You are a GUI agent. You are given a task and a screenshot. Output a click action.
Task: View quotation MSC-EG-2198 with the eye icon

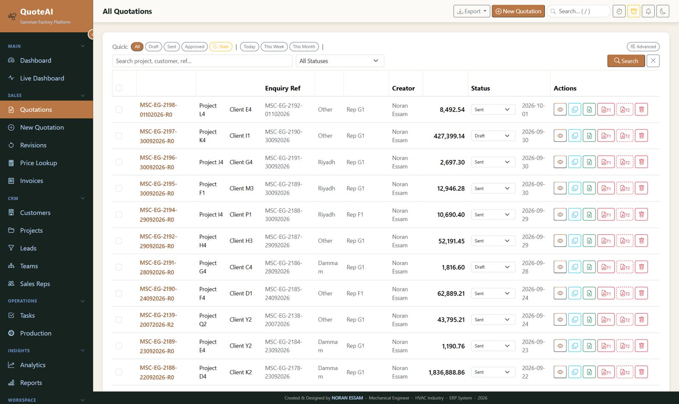click(560, 109)
